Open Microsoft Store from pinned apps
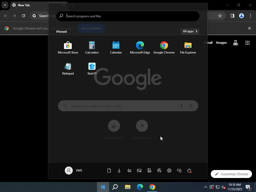 68,48
